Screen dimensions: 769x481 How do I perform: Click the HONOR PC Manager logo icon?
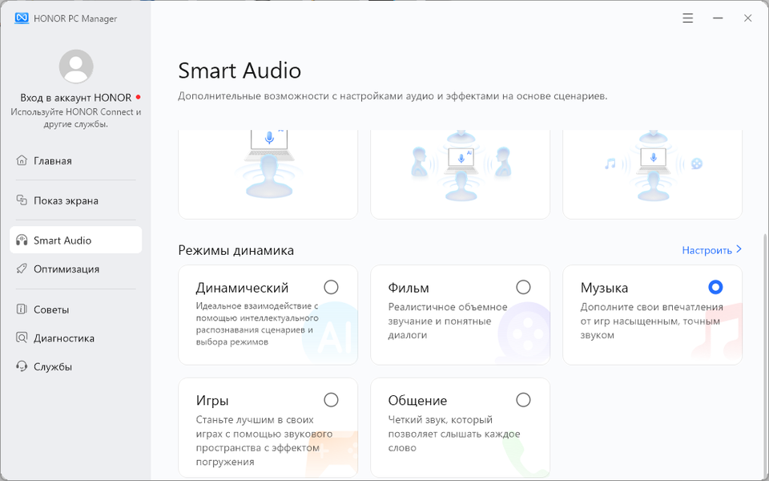pyautogui.click(x=22, y=18)
